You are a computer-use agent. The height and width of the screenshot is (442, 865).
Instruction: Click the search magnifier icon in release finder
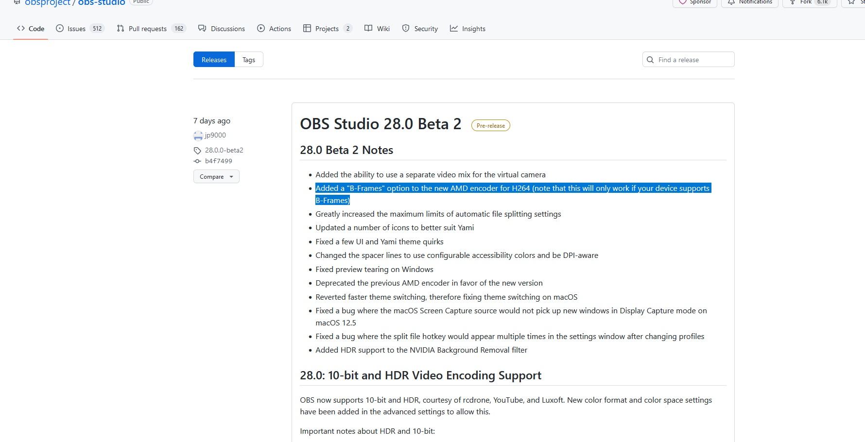[x=650, y=60]
